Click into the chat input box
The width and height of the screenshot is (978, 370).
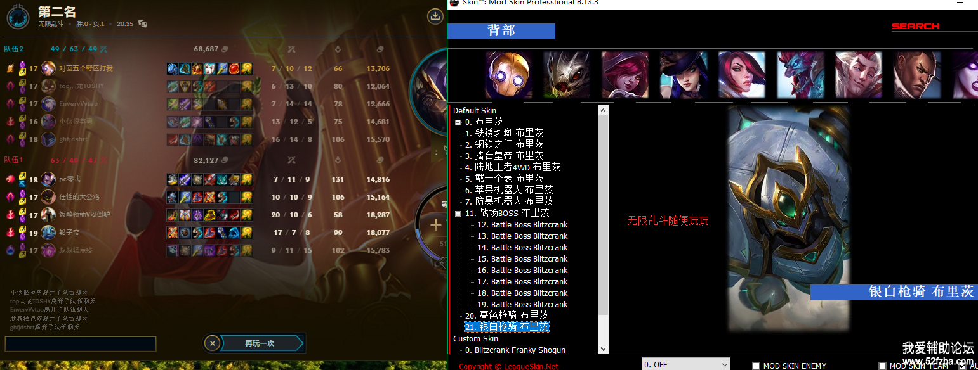coord(81,344)
